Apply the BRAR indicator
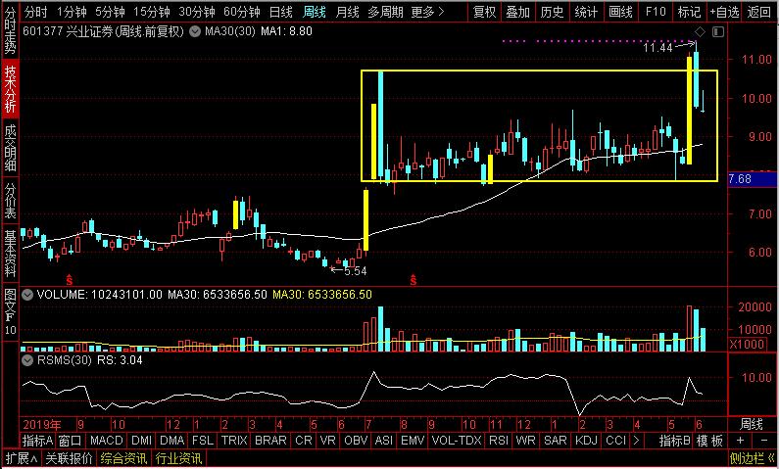The height and width of the screenshot is (469, 779). tap(270, 441)
